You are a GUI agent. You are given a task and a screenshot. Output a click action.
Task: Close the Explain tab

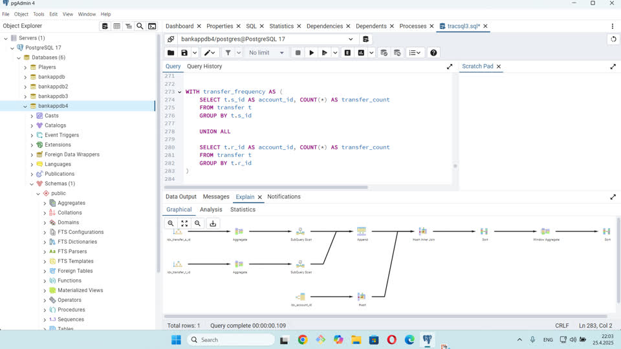point(260,197)
